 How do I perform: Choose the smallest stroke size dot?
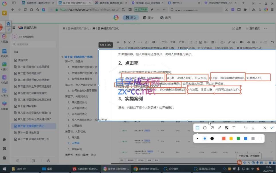(x=198, y=138)
